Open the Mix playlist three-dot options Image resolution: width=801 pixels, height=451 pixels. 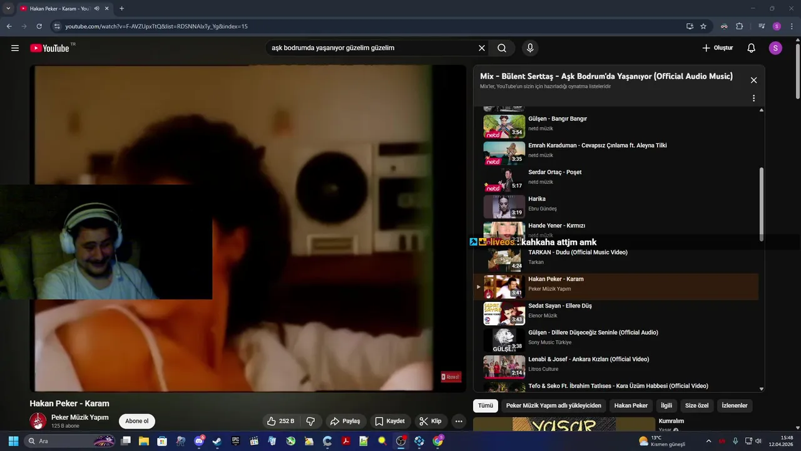[x=753, y=98]
